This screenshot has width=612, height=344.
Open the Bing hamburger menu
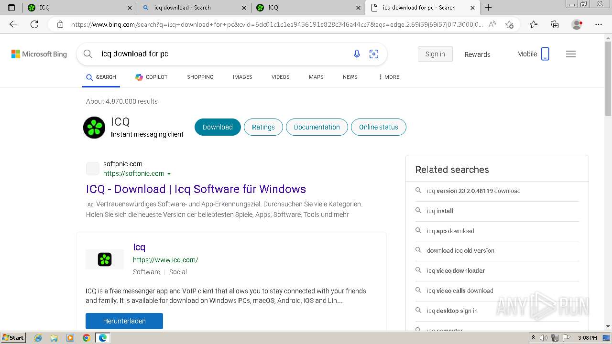[x=571, y=54]
